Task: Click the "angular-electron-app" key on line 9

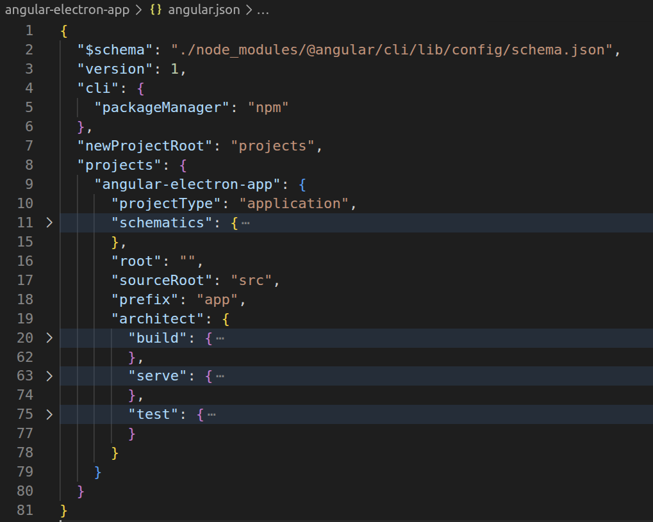Action: [187, 184]
